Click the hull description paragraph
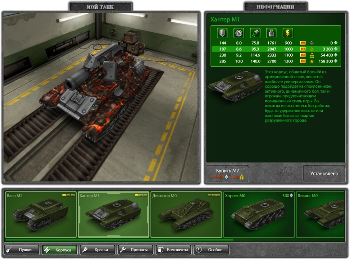Screen dimensions: 350x260 pos(298,96)
